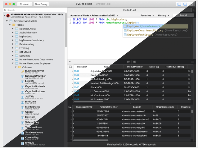Click the New Query button
The height and width of the screenshot is (148, 198).
(41, 4)
